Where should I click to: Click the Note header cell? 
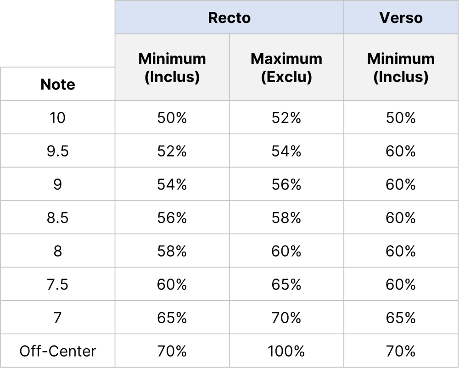57,84
